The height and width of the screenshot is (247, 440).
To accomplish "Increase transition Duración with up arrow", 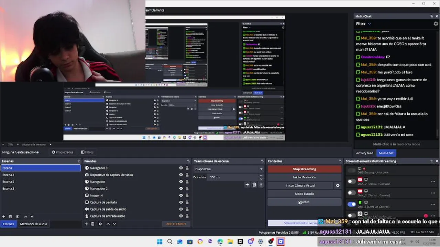I will click(x=261, y=176).
